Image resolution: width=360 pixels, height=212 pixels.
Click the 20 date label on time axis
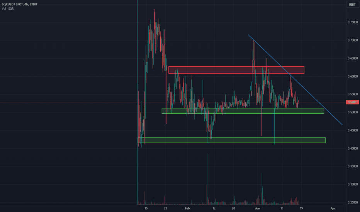[x=233, y=208]
